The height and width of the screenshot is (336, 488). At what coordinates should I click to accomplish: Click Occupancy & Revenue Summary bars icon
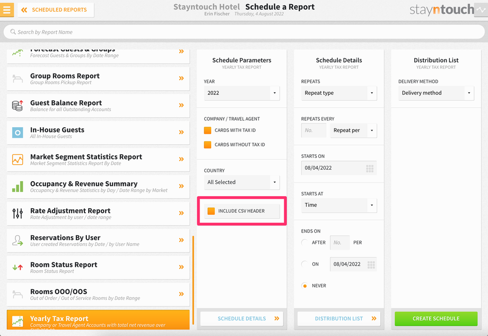click(18, 187)
